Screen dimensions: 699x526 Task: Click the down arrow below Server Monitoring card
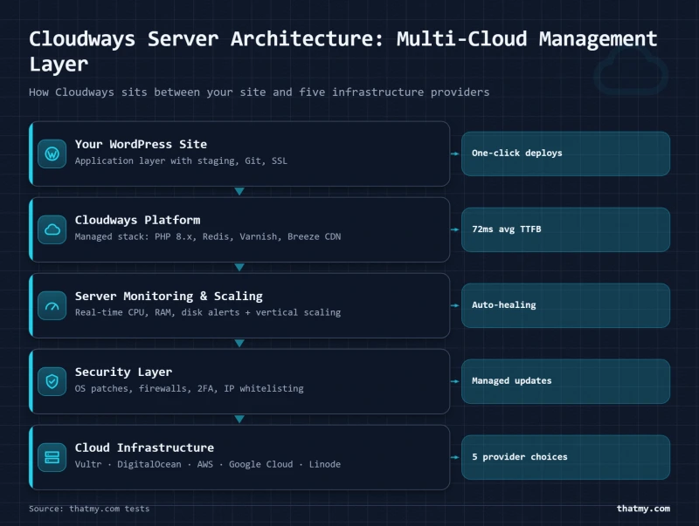(239, 343)
